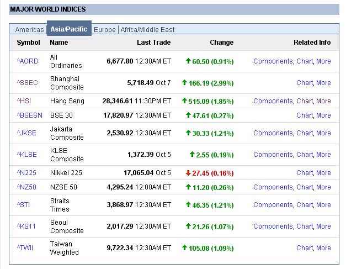Click the selected Asia/Pacific tab
This screenshot has height=269, width=346.
(x=69, y=29)
